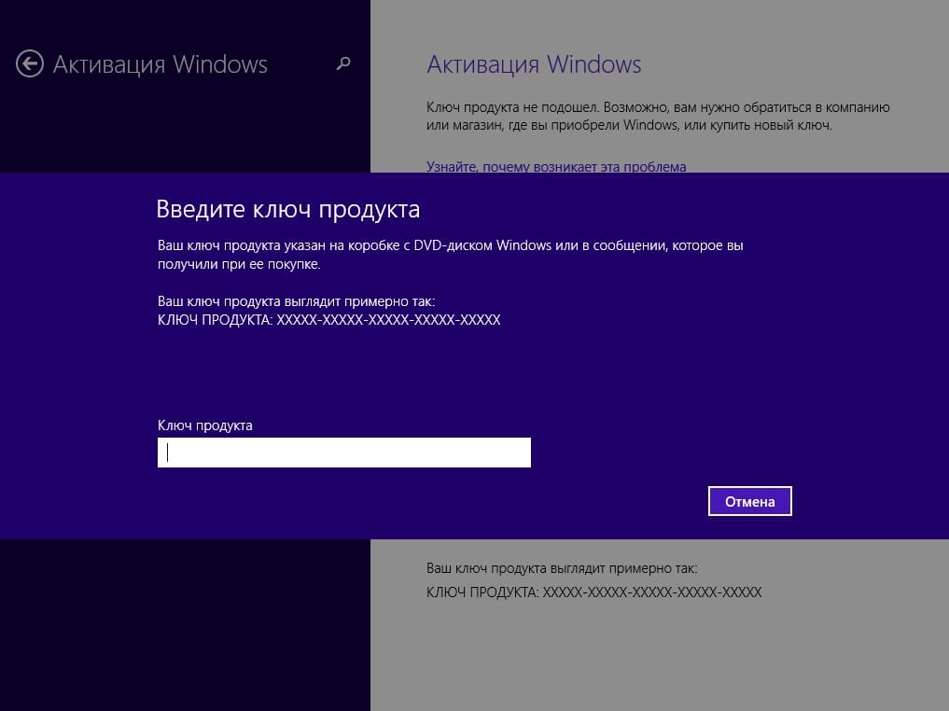
Task: Open search with the magnifier icon
Action: [x=343, y=63]
